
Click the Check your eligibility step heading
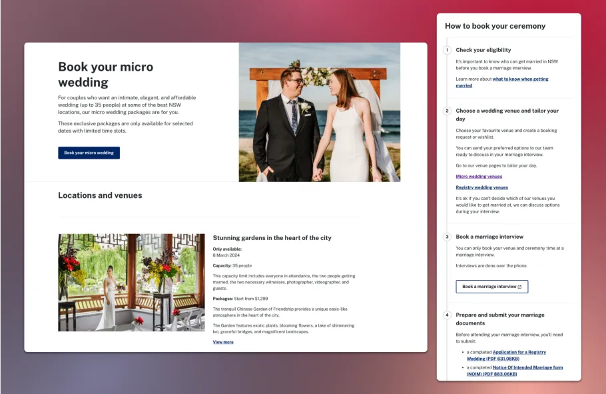coord(483,50)
